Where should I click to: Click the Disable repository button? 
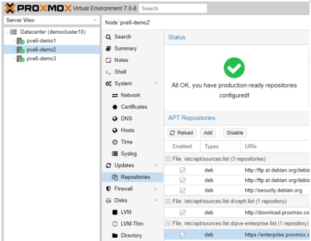point(235,133)
